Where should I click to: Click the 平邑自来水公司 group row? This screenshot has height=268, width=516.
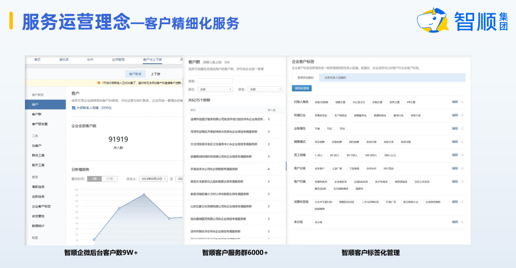[236, 169]
